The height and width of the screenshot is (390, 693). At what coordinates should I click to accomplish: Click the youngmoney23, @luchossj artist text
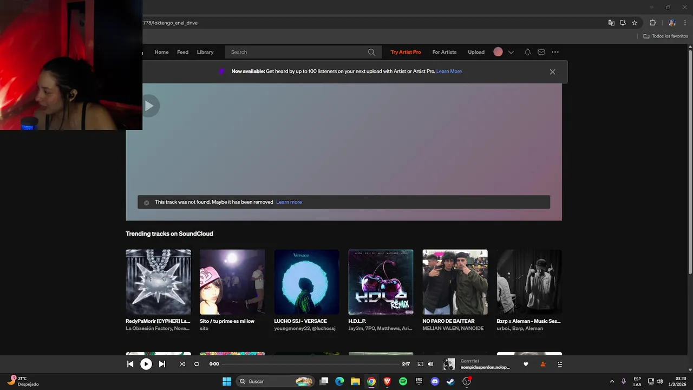[305, 328]
